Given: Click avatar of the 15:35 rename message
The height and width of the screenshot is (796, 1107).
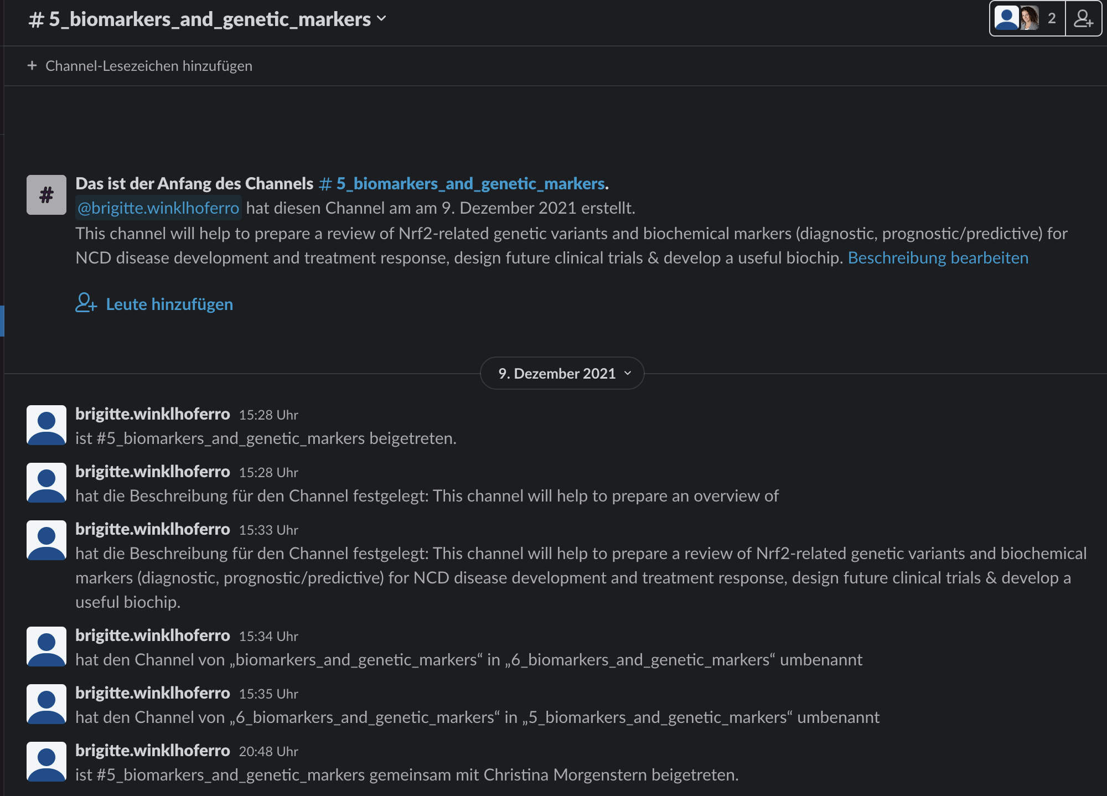Looking at the screenshot, I should point(46,704).
